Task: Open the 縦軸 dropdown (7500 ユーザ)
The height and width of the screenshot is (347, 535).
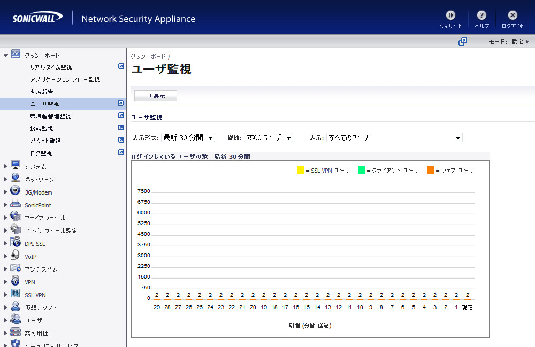Action: [x=269, y=137]
